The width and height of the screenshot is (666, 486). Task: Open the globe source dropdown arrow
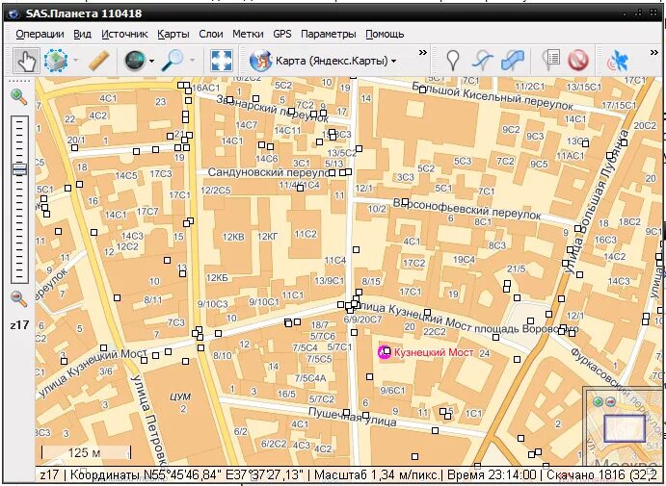click(x=151, y=61)
